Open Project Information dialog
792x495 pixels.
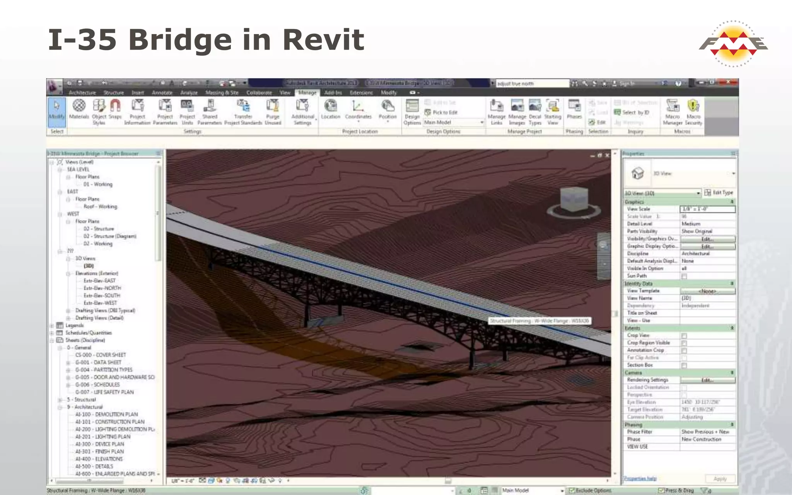click(x=137, y=112)
